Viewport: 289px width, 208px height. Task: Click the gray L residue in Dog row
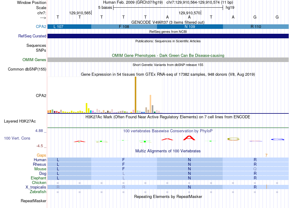click(x=124, y=174)
